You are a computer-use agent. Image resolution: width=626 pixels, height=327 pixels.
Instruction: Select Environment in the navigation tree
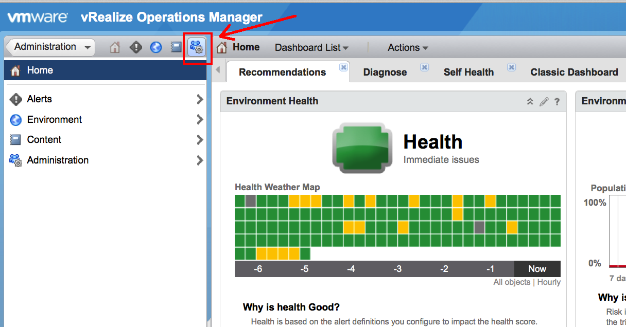pos(54,120)
